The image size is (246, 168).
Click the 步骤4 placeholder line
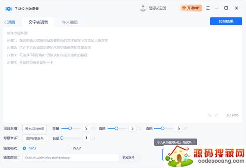30,62
